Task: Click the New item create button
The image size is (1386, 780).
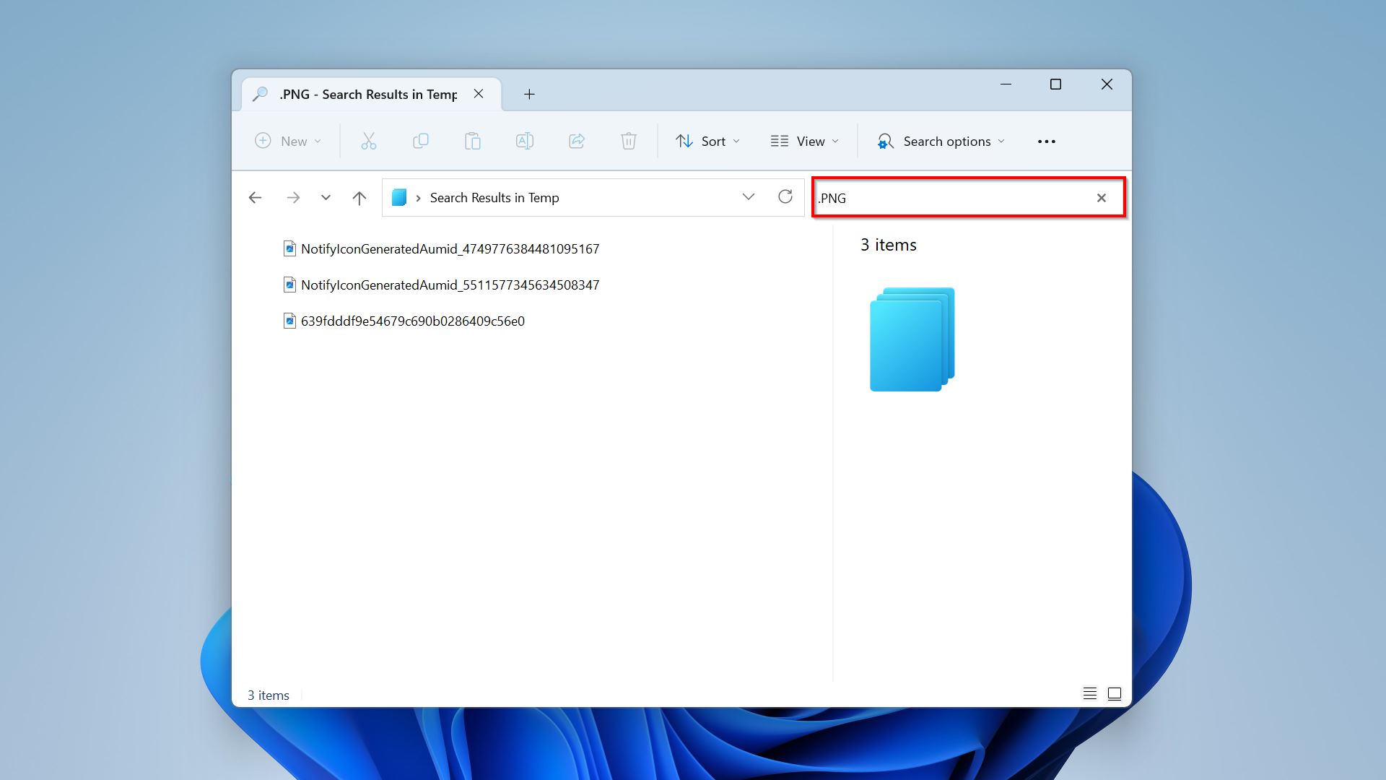Action: coord(287,141)
